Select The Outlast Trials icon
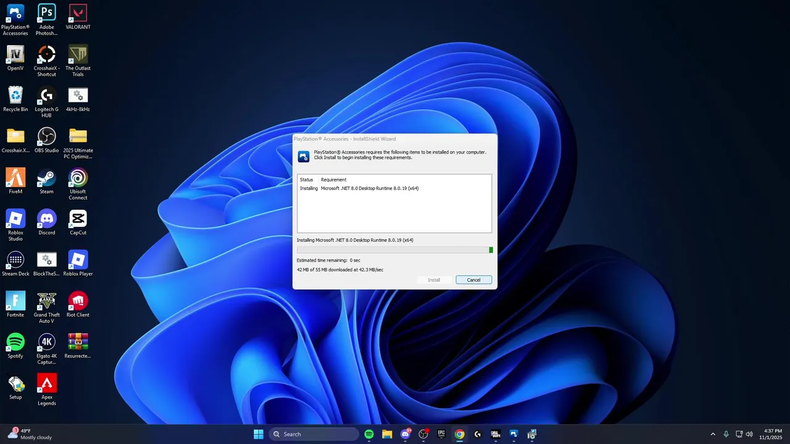The image size is (790, 444). click(x=78, y=61)
